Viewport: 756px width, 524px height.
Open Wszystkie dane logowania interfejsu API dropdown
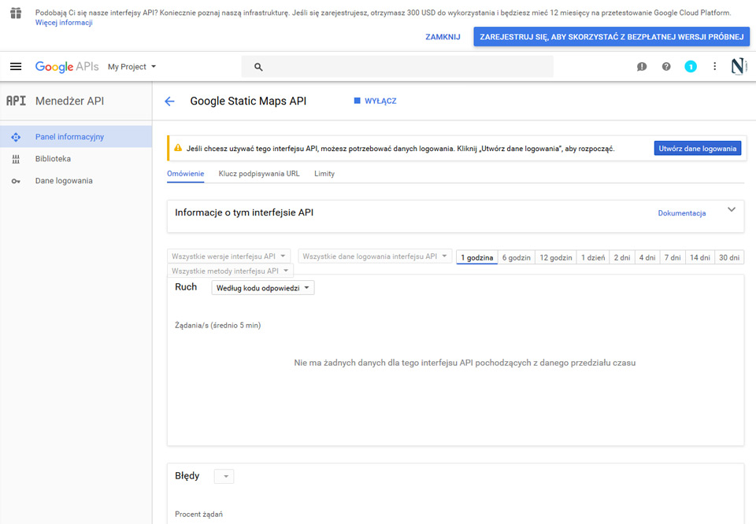375,256
